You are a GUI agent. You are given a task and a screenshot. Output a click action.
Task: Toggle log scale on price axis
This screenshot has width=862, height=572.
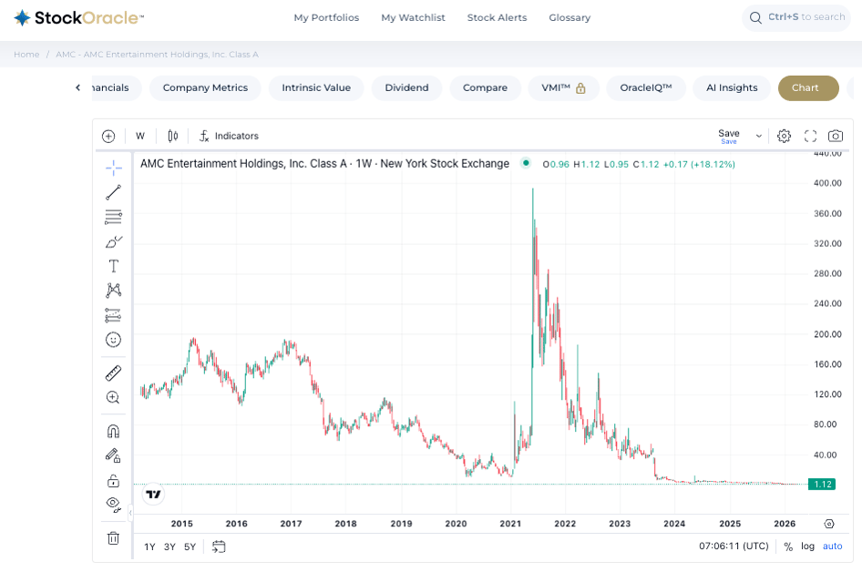point(807,546)
